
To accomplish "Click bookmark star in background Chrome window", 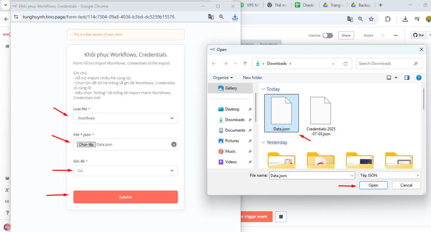I will [371, 19].
